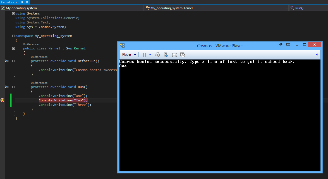Click the Run() method icon in navigation bar
The height and width of the screenshot is (179, 328).
292,8
